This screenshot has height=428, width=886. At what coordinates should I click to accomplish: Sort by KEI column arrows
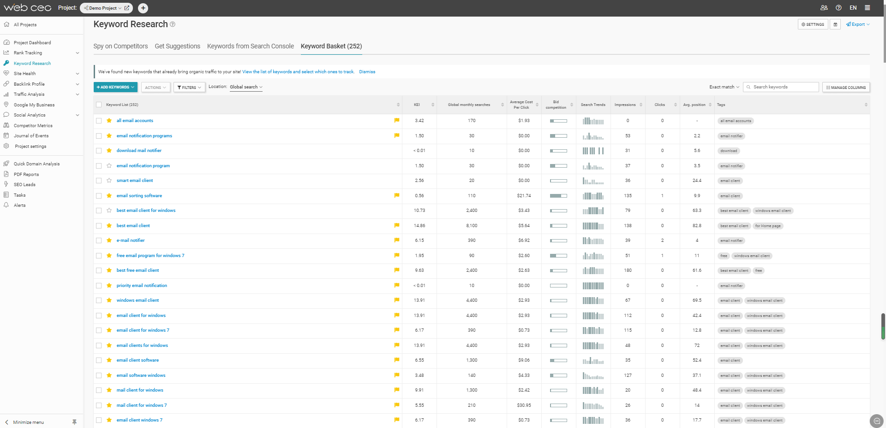[x=433, y=105]
